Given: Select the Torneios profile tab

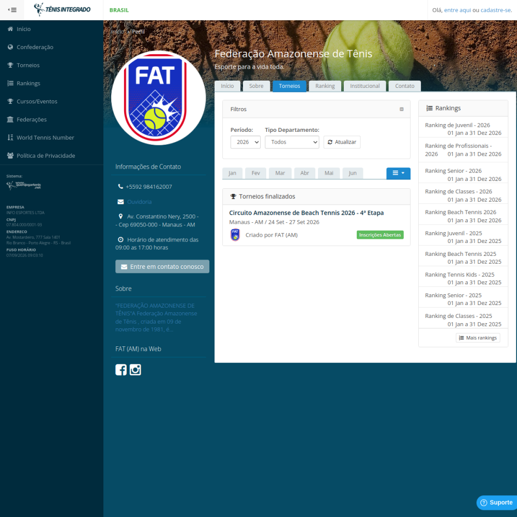Looking at the screenshot, I should (290, 86).
